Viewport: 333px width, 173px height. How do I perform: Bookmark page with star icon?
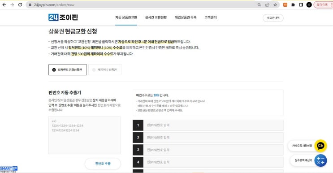coord(275,4)
